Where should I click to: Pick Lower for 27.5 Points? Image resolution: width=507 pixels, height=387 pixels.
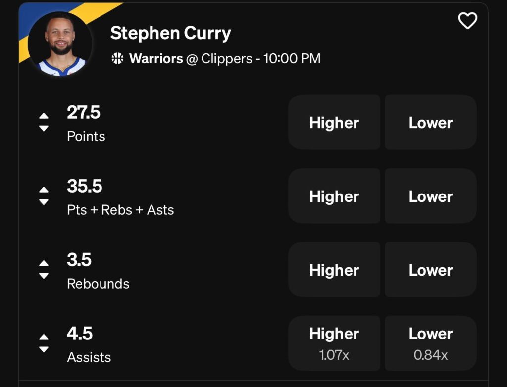[x=430, y=122]
